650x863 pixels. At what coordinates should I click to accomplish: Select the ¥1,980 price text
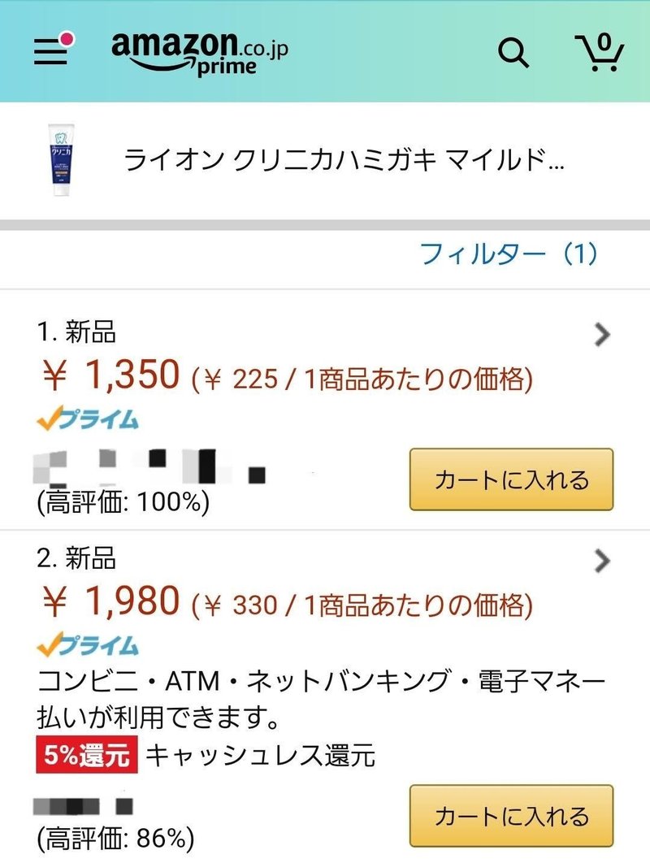pos(111,601)
